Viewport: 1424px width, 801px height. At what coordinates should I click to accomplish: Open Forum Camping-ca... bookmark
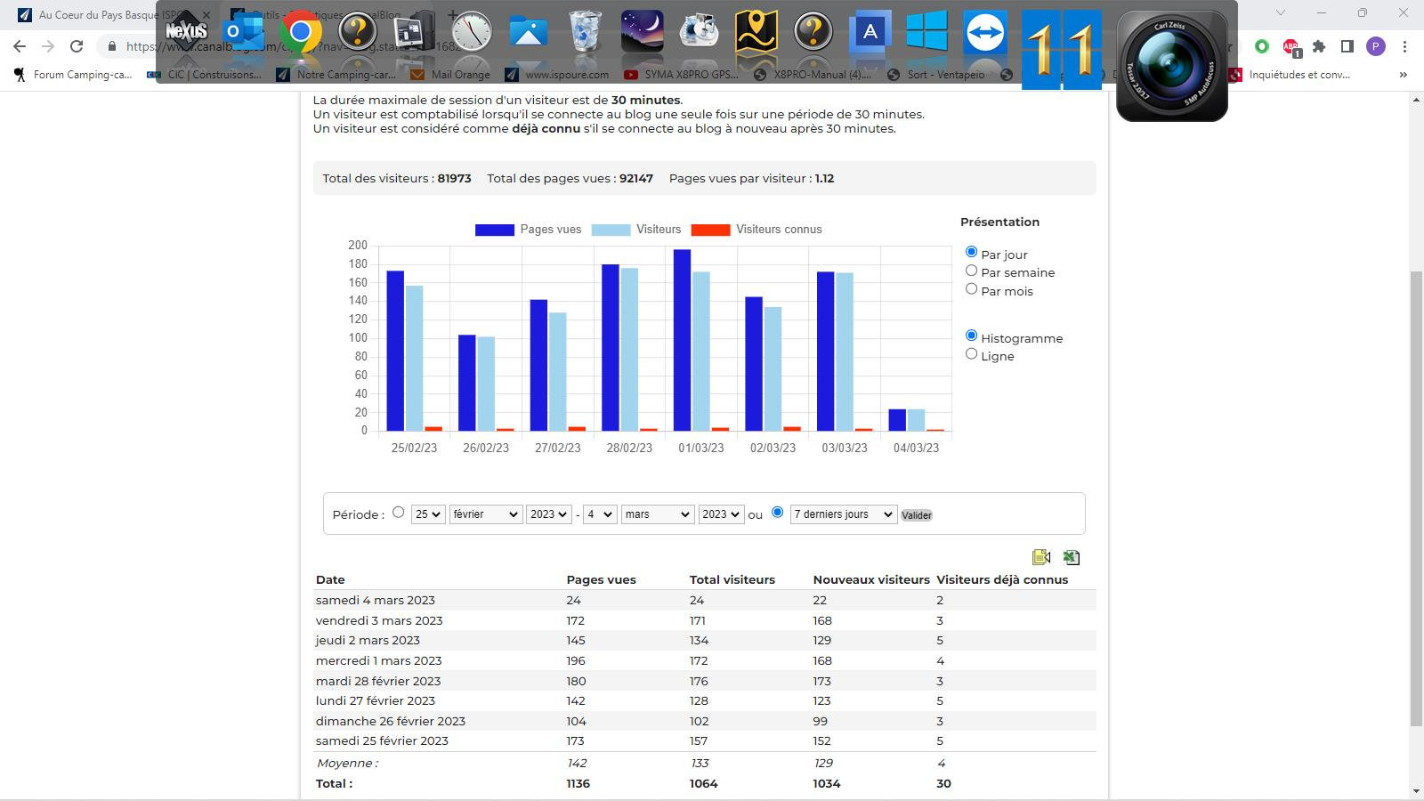(74, 75)
